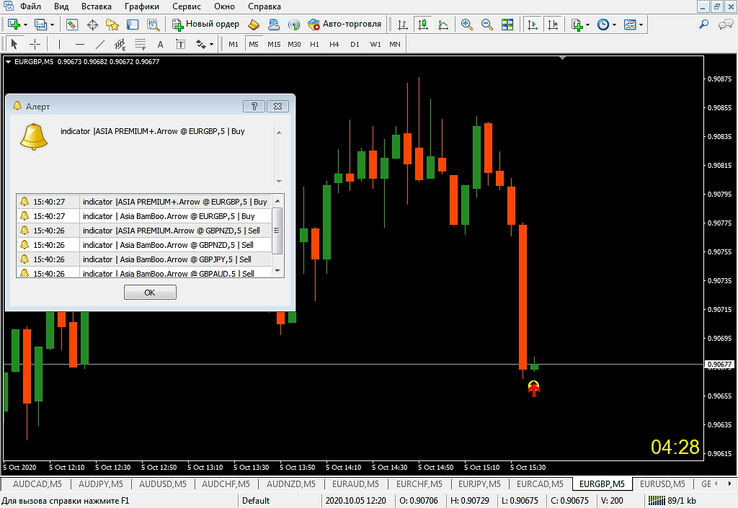Click OK in the Алерт dialog
Viewport: 738px width, 508px height.
point(150,293)
